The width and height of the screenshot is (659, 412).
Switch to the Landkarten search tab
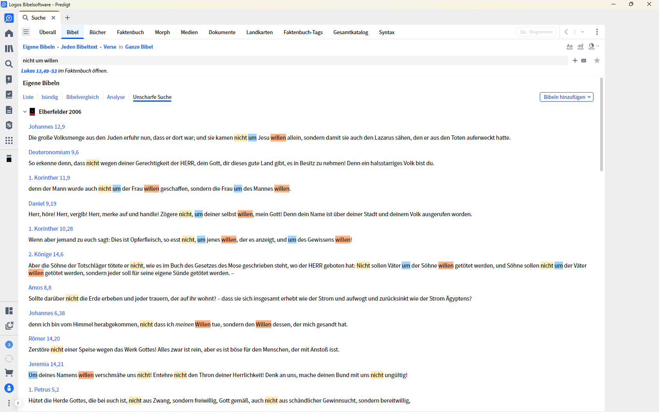(259, 32)
